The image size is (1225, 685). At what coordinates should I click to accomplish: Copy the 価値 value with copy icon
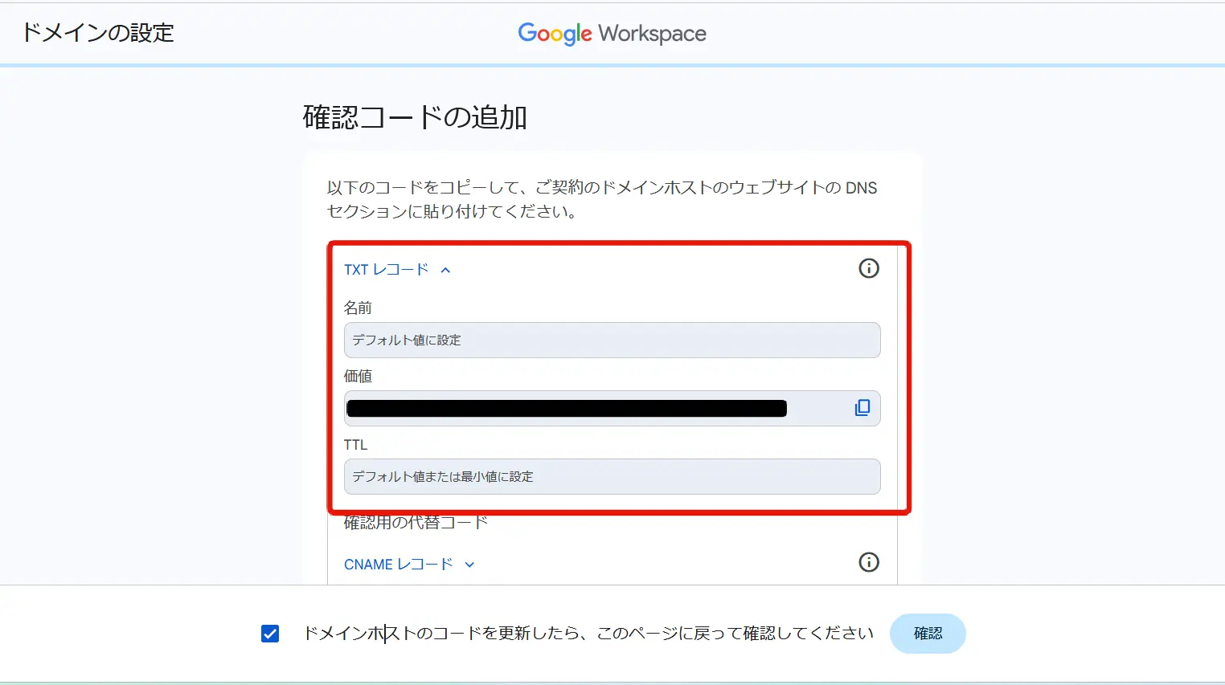click(862, 408)
